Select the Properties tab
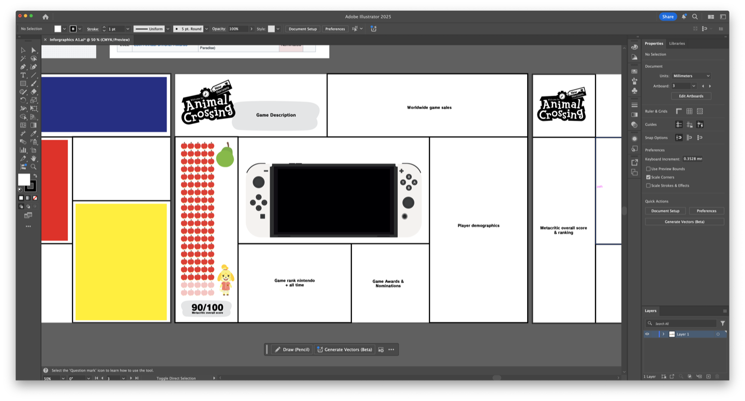 click(x=654, y=43)
